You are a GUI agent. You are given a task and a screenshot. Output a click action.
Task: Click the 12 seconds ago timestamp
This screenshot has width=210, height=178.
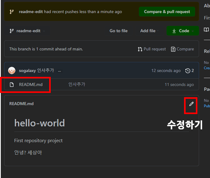click(166, 71)
